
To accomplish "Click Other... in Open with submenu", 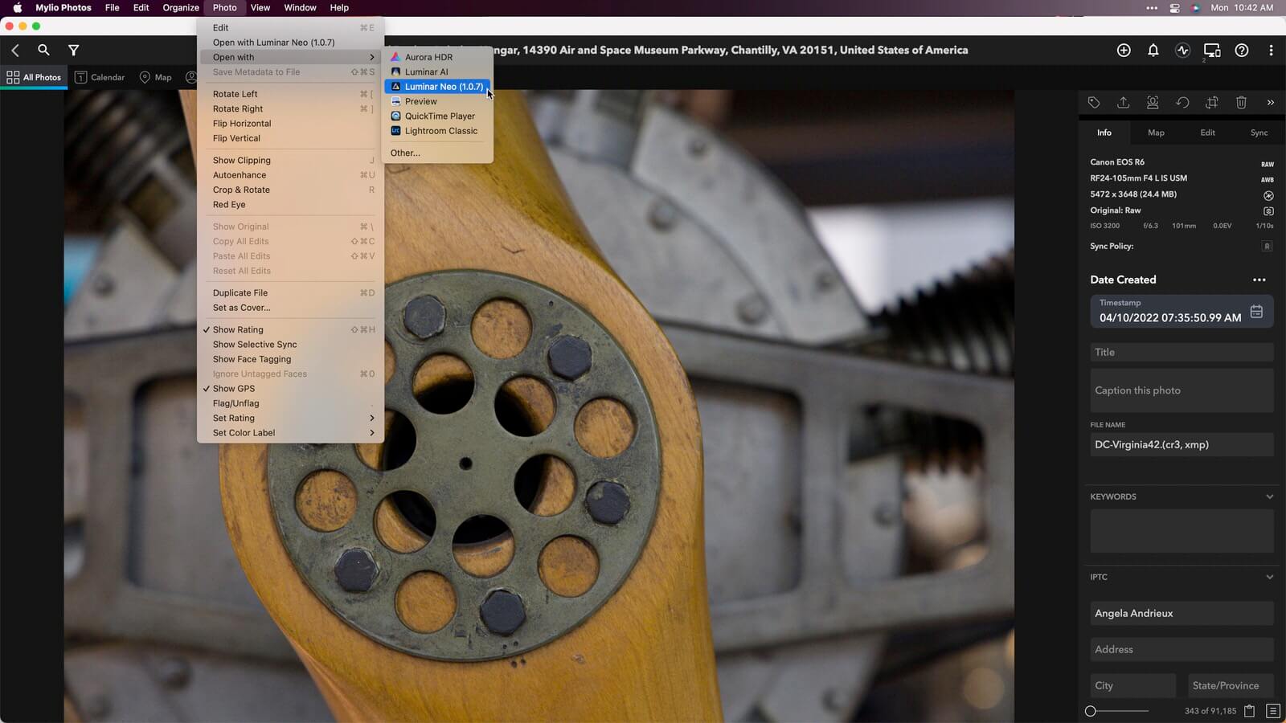I will (x=405, y=153).
